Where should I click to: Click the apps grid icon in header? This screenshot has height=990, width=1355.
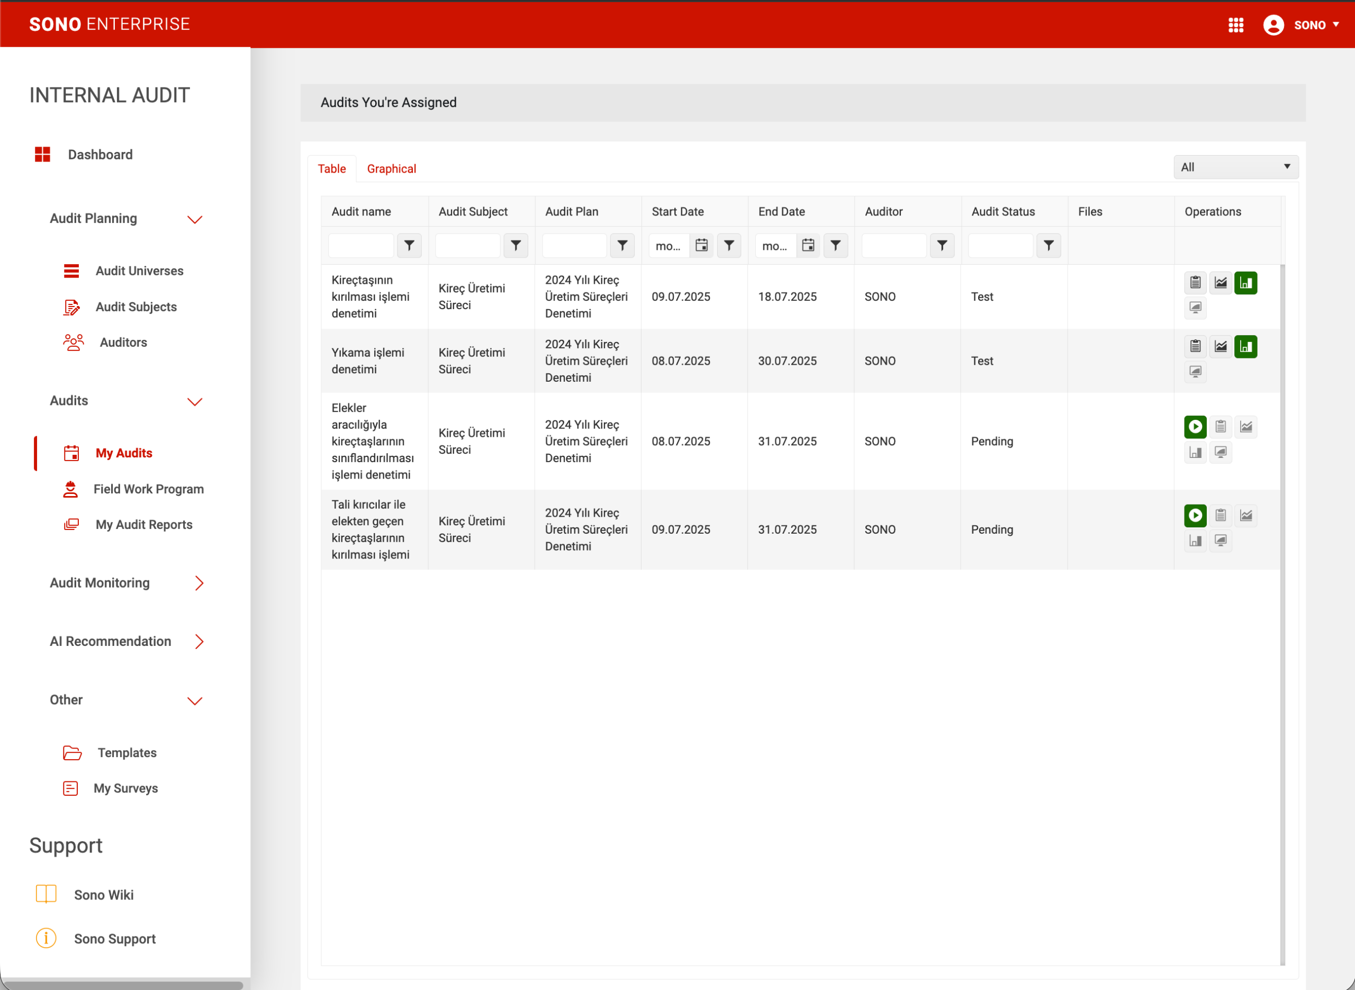coord(1235,25)
